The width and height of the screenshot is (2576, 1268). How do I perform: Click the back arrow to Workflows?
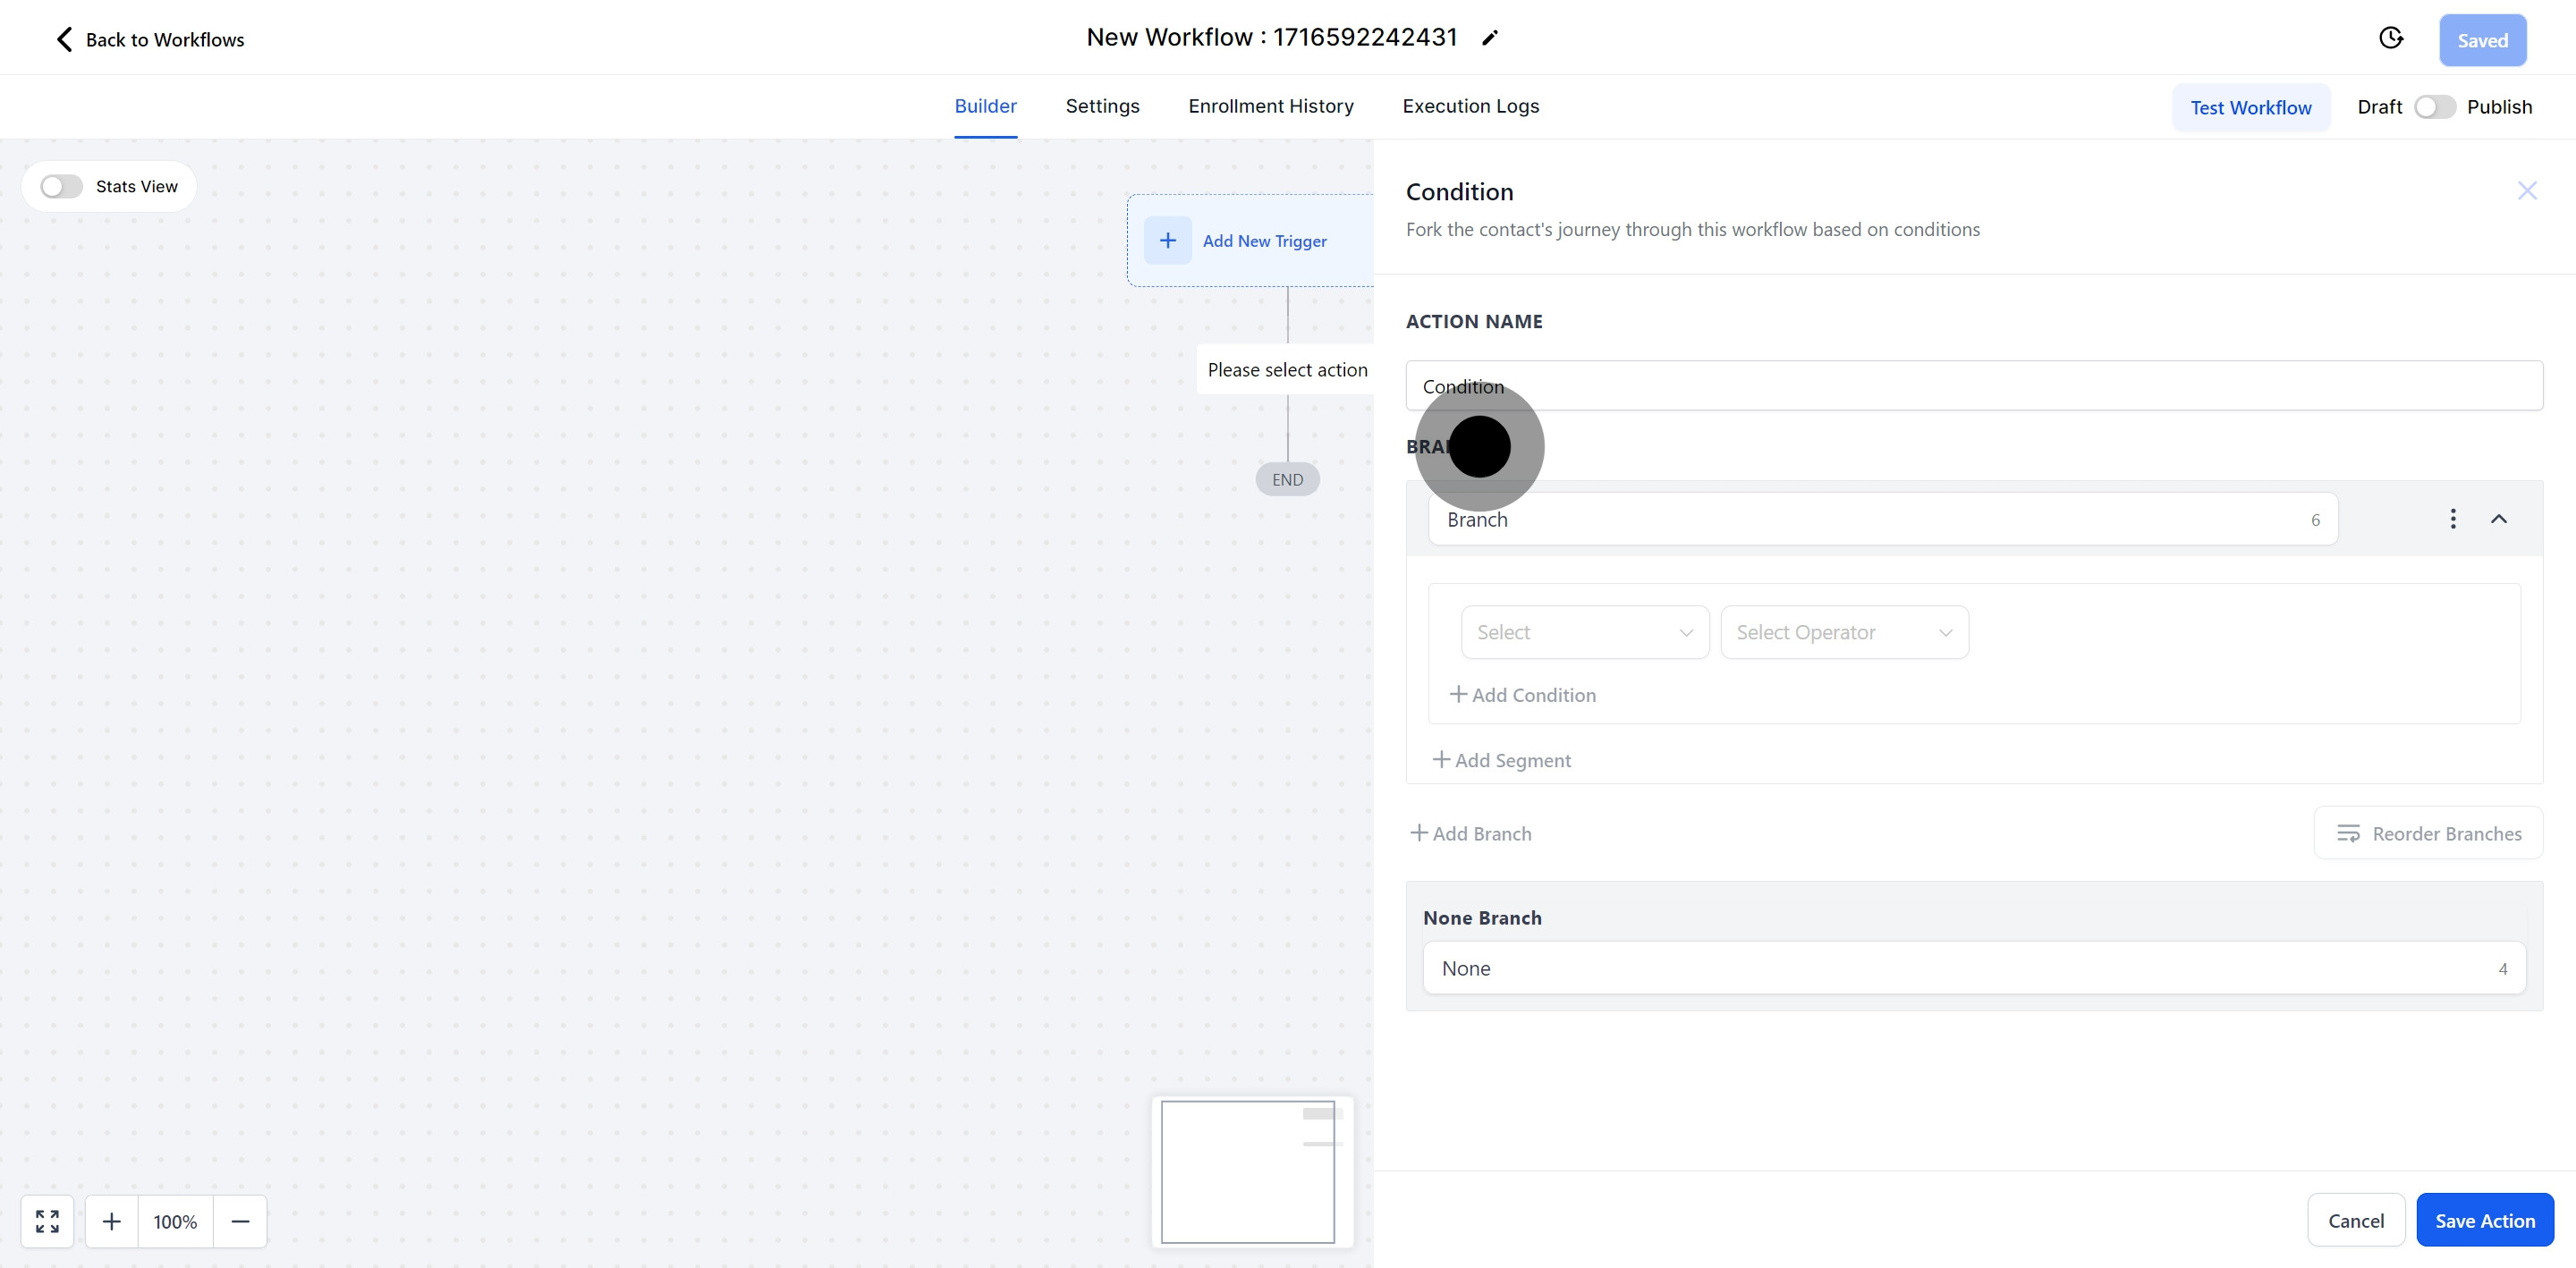(64, 39)
